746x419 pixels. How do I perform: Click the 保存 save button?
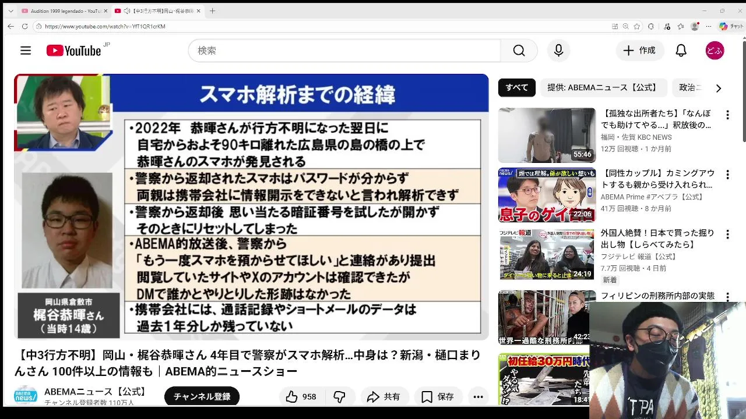pyautogui.click(x=437, y=397)
